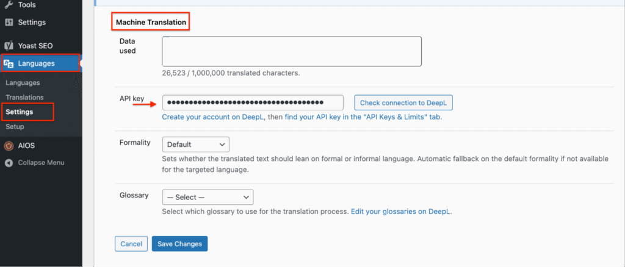Image resolution: width=625 pixels, height=267 pixels.
Task: Click the Settings sliders icon in sidebar
Action: 9,23
